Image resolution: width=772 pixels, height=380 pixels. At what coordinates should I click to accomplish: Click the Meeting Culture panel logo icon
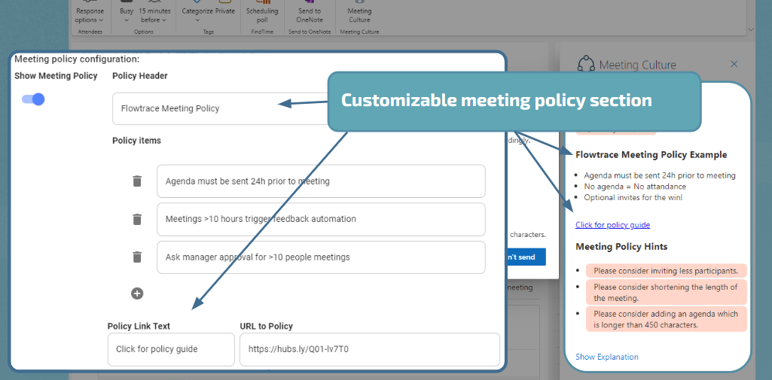[x=585, y=65]
